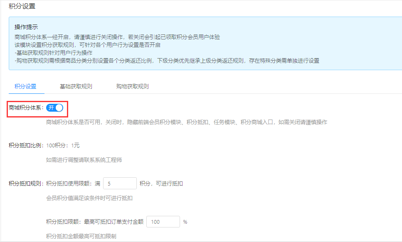Click the 积分,可进行抵扣 text after the 5 field
This screenshot has height=242, width=402.
pyautogui.click(x=161, y=183)
